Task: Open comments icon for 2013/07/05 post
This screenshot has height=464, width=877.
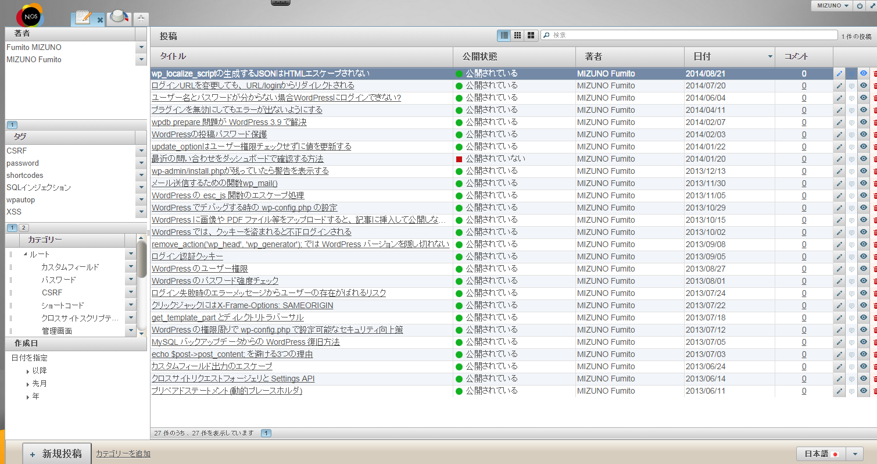Action: click(x=851, y=342)
